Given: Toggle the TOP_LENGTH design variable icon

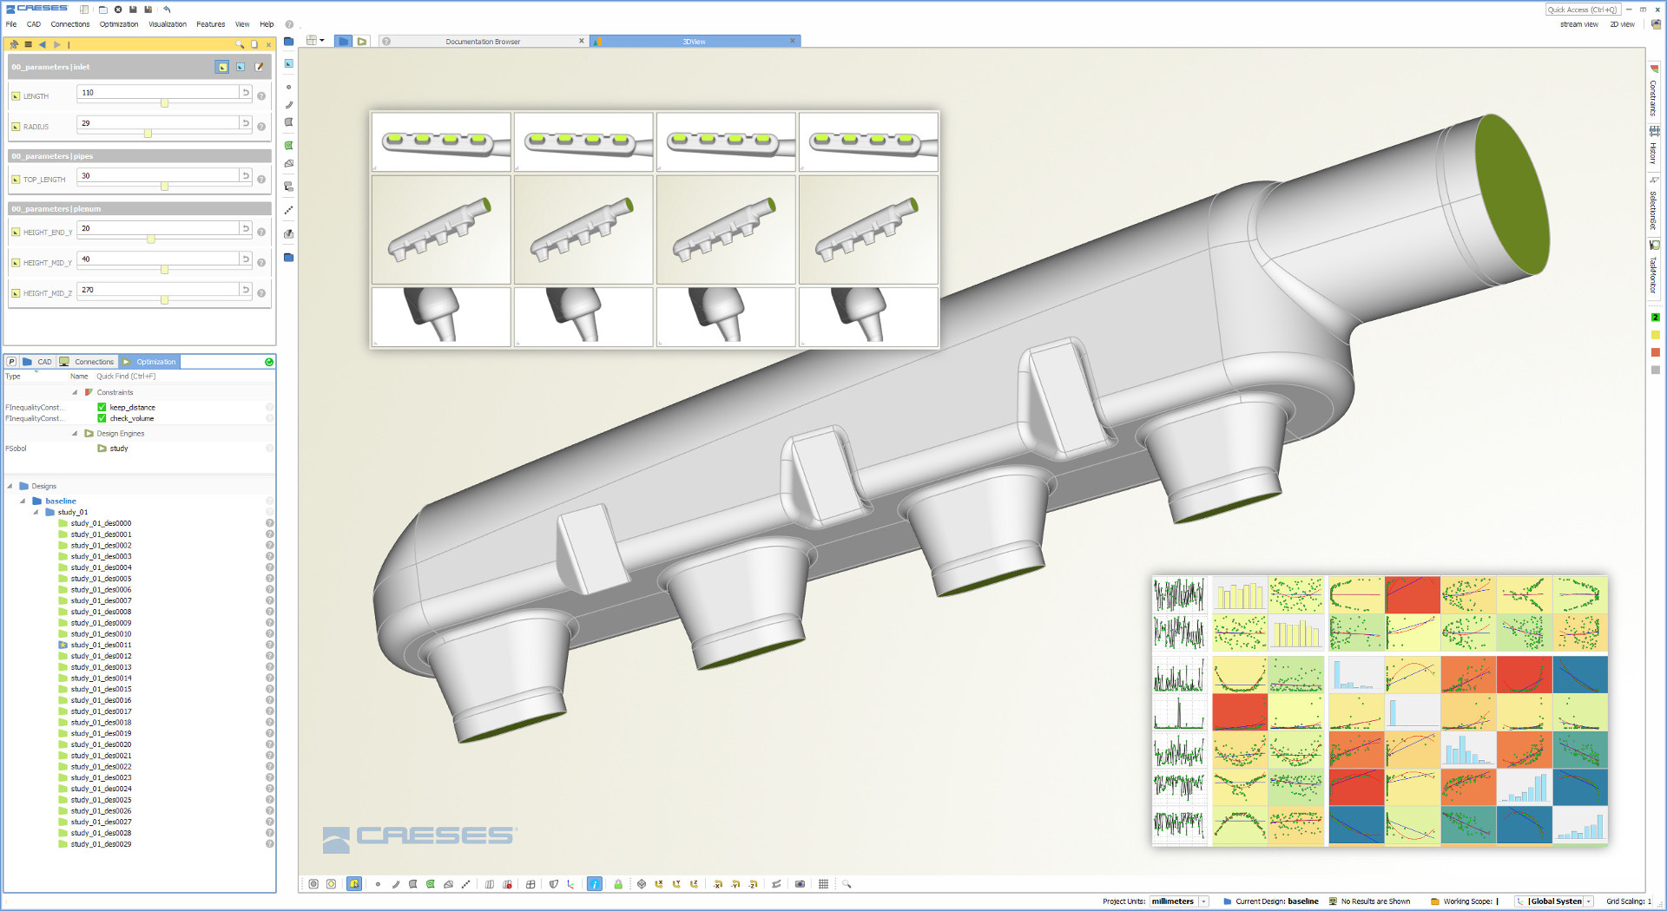Looking at the screenshot, I should (16, 180).
